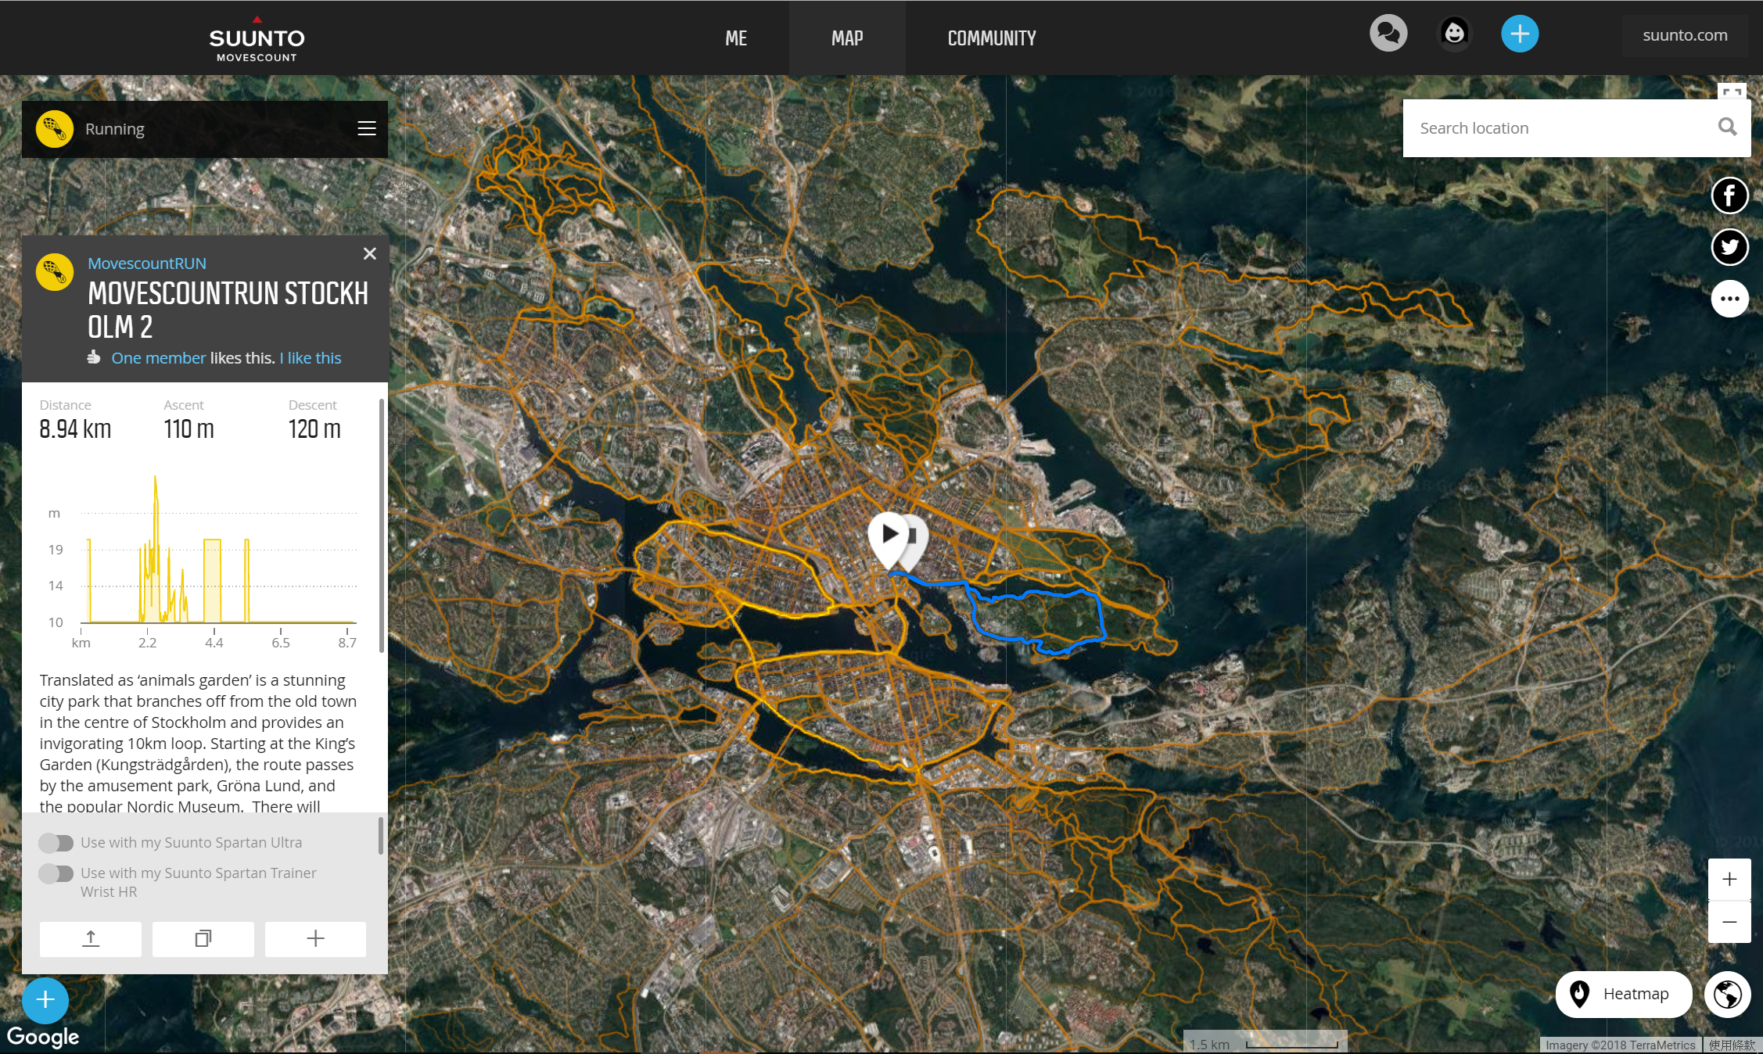This screenshot has height=1054, width=1763.
Task: Click the search magnifier icon
Action: pos(1728,127)
